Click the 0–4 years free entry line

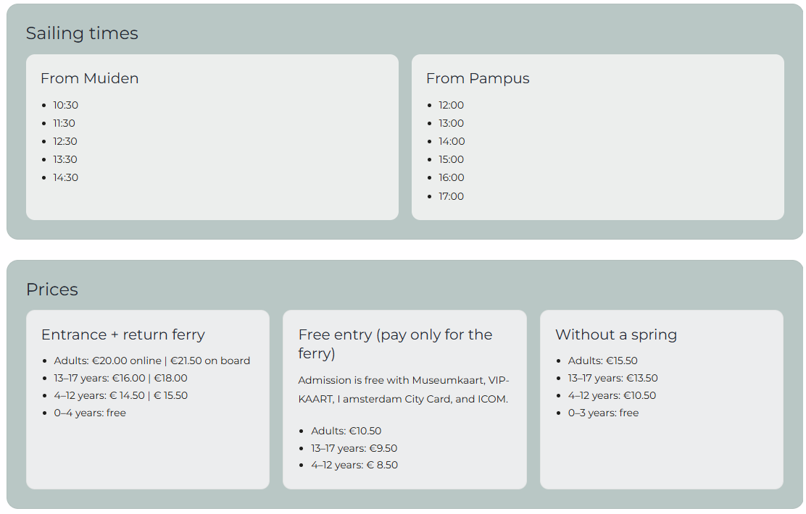coord(90,413)
